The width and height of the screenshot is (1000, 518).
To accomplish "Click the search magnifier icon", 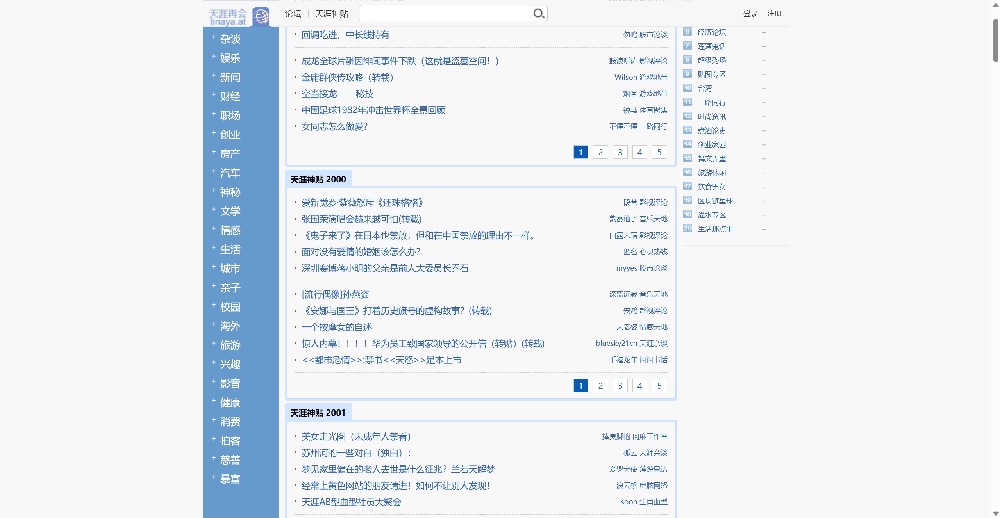I will (x=539, y=14).
